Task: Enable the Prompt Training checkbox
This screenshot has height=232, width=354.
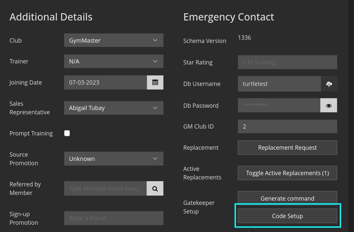Action: (x=67, y=133)
